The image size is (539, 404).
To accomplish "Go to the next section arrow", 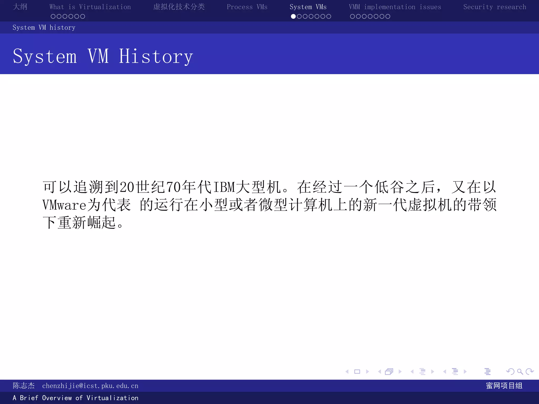I will [x=465, y=371].
